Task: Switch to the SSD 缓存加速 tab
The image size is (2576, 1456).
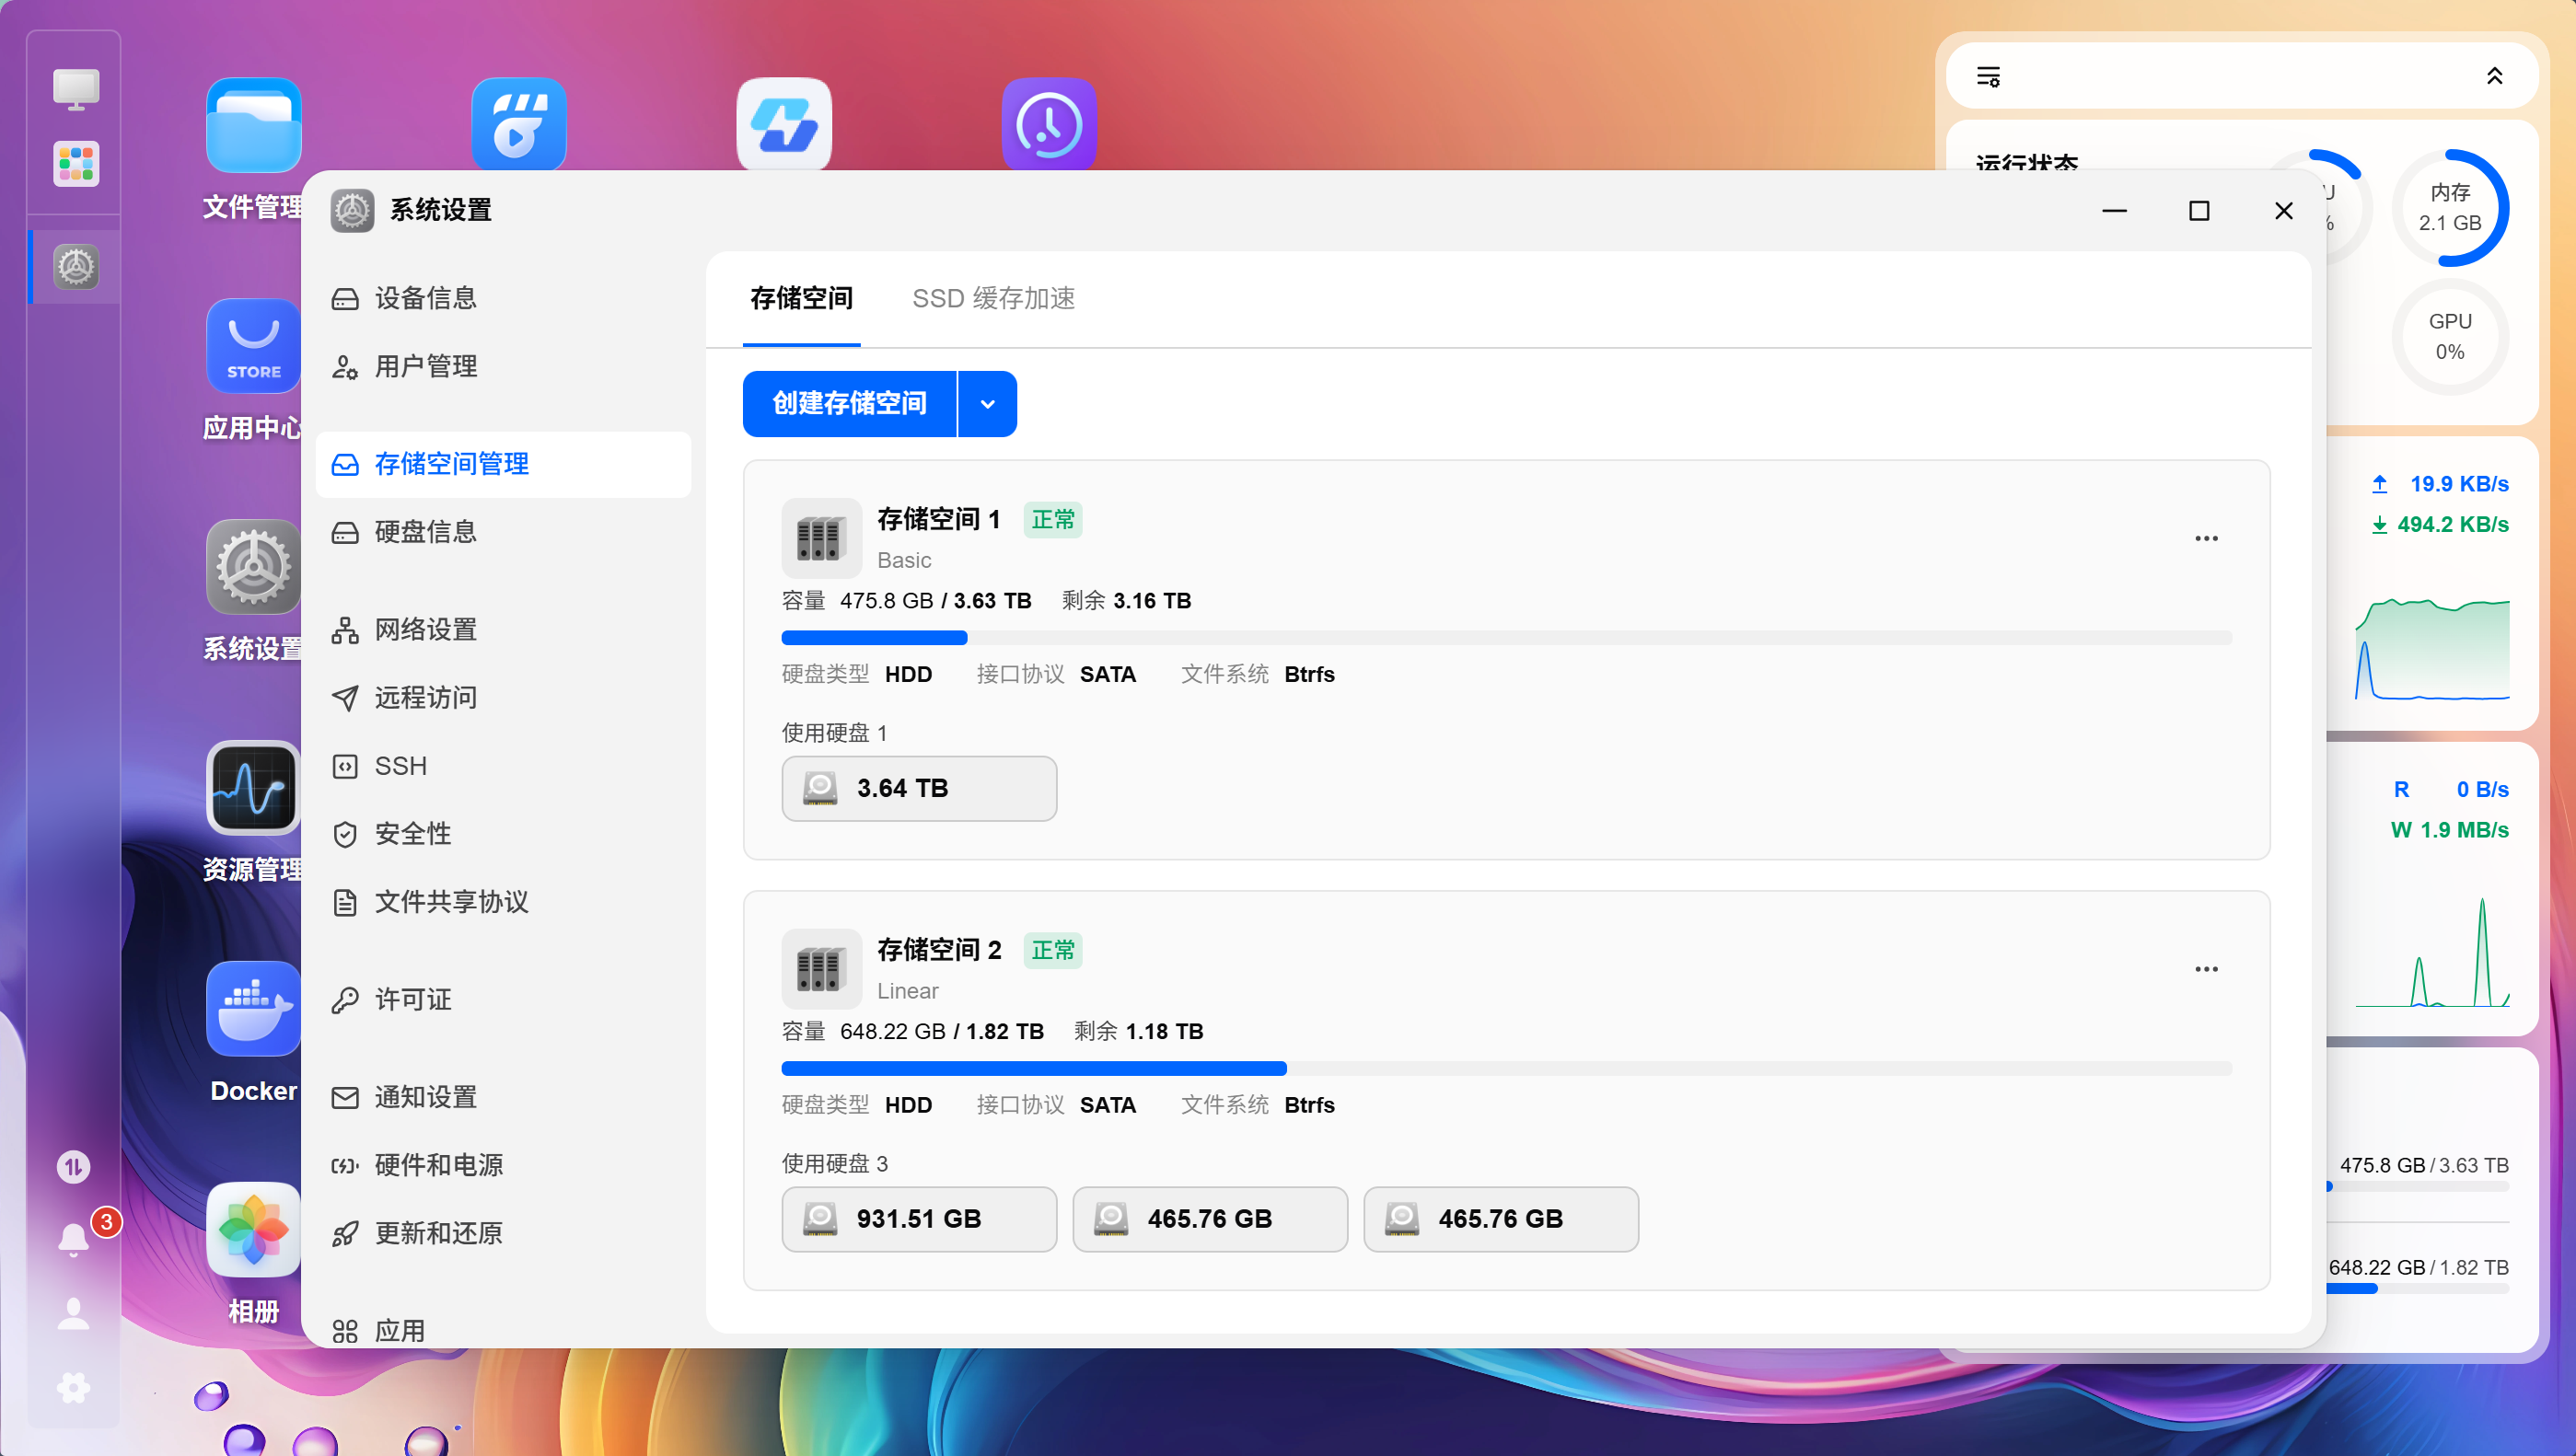Action: [993, 298]
